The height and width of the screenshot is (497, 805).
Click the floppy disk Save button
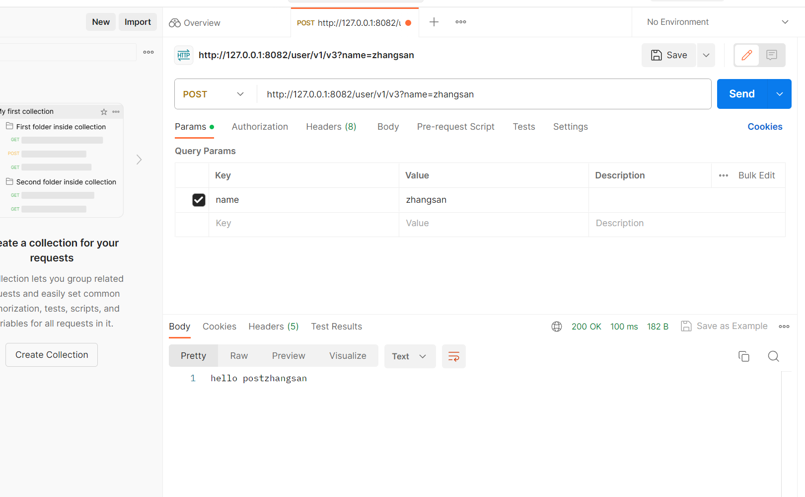(669, 55)
